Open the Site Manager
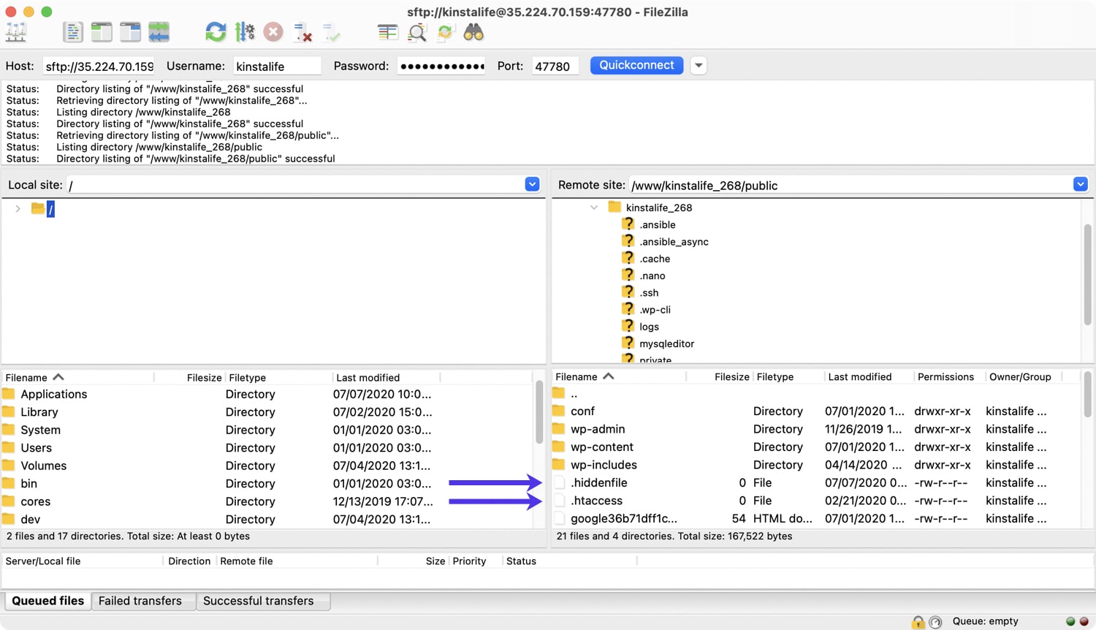The image size is (1096, 630). 16,31
